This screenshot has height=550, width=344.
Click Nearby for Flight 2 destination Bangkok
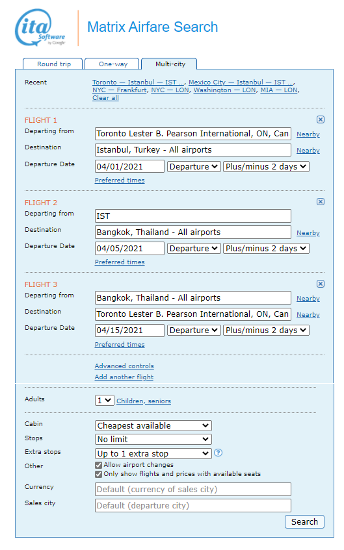pos(308,233)
